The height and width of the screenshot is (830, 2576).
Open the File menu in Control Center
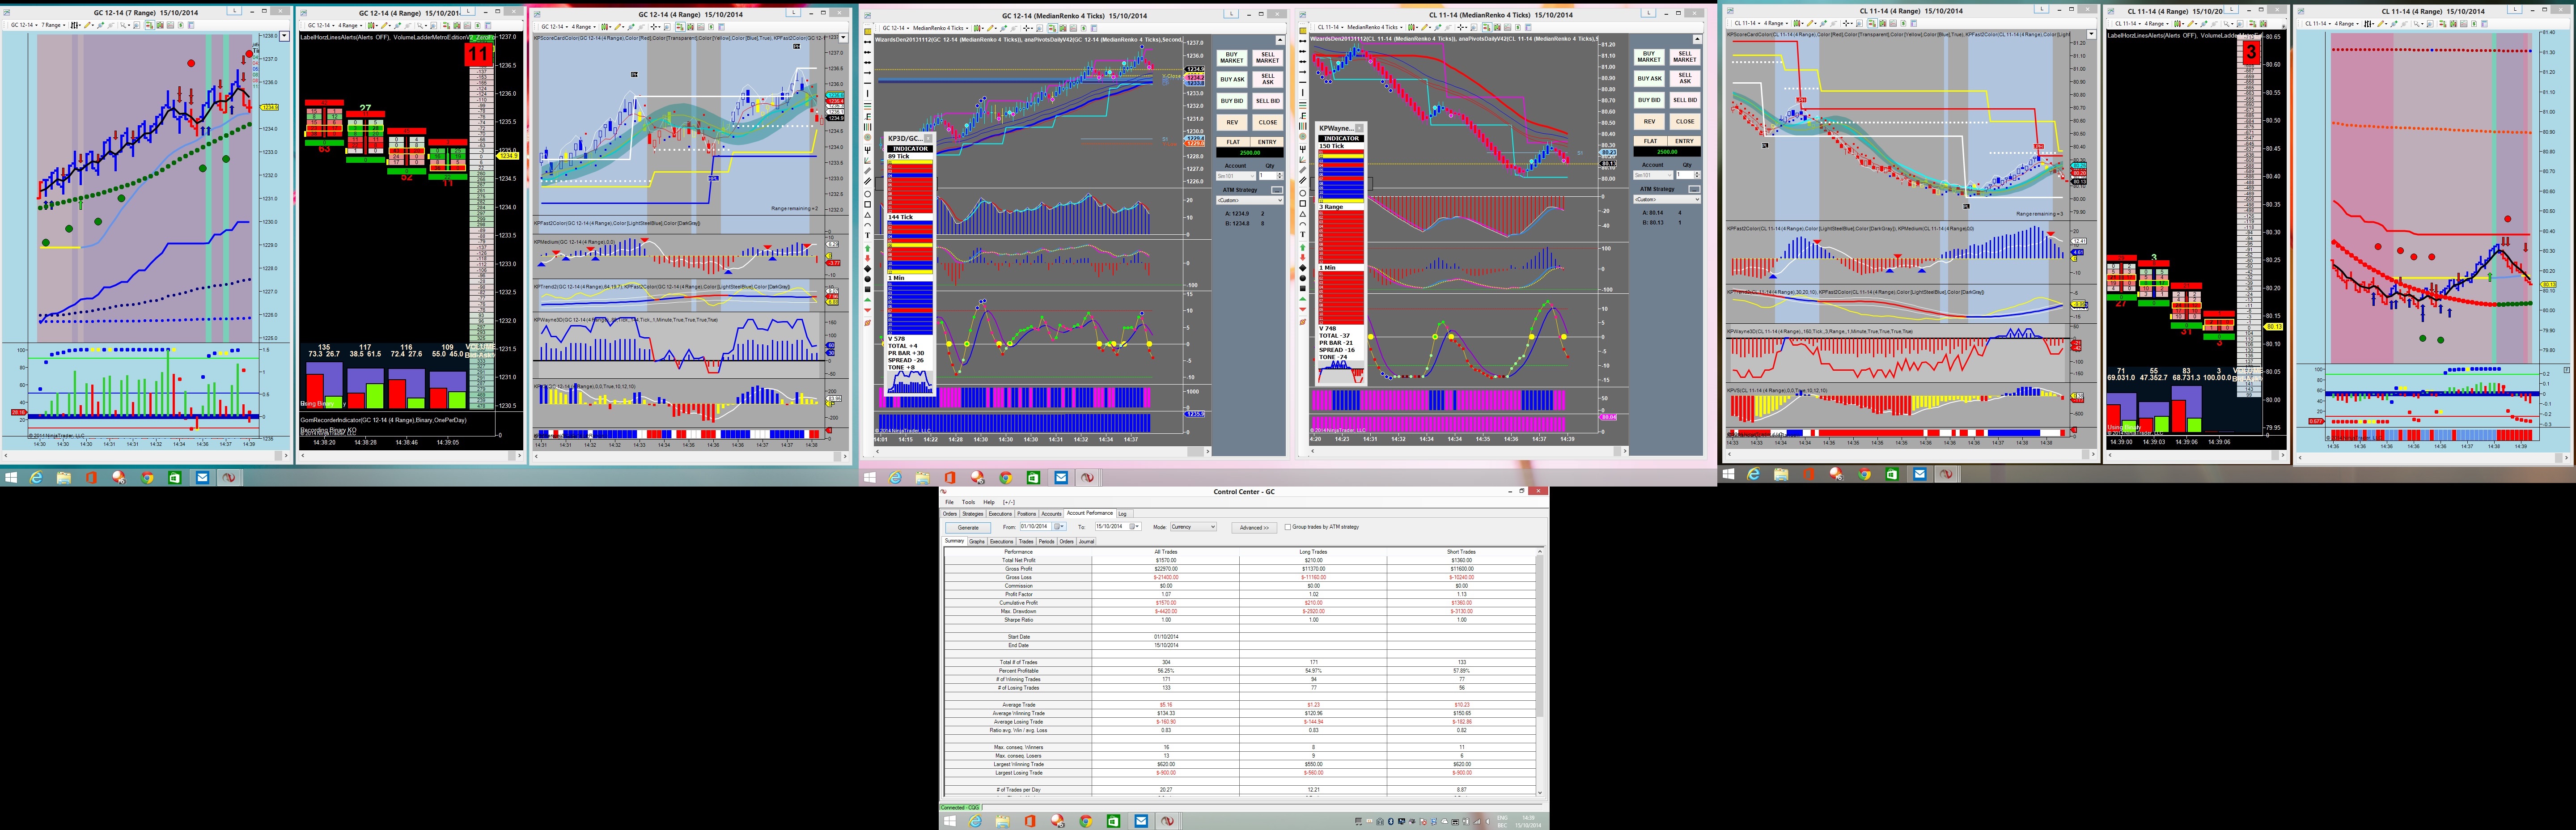tap(950, 502)
